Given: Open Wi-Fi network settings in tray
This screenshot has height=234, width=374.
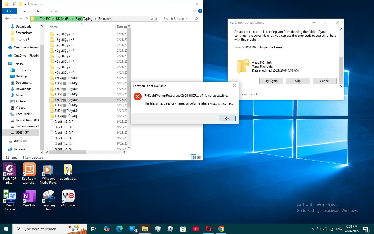Looking at the screenshot, I should (331, 229).
